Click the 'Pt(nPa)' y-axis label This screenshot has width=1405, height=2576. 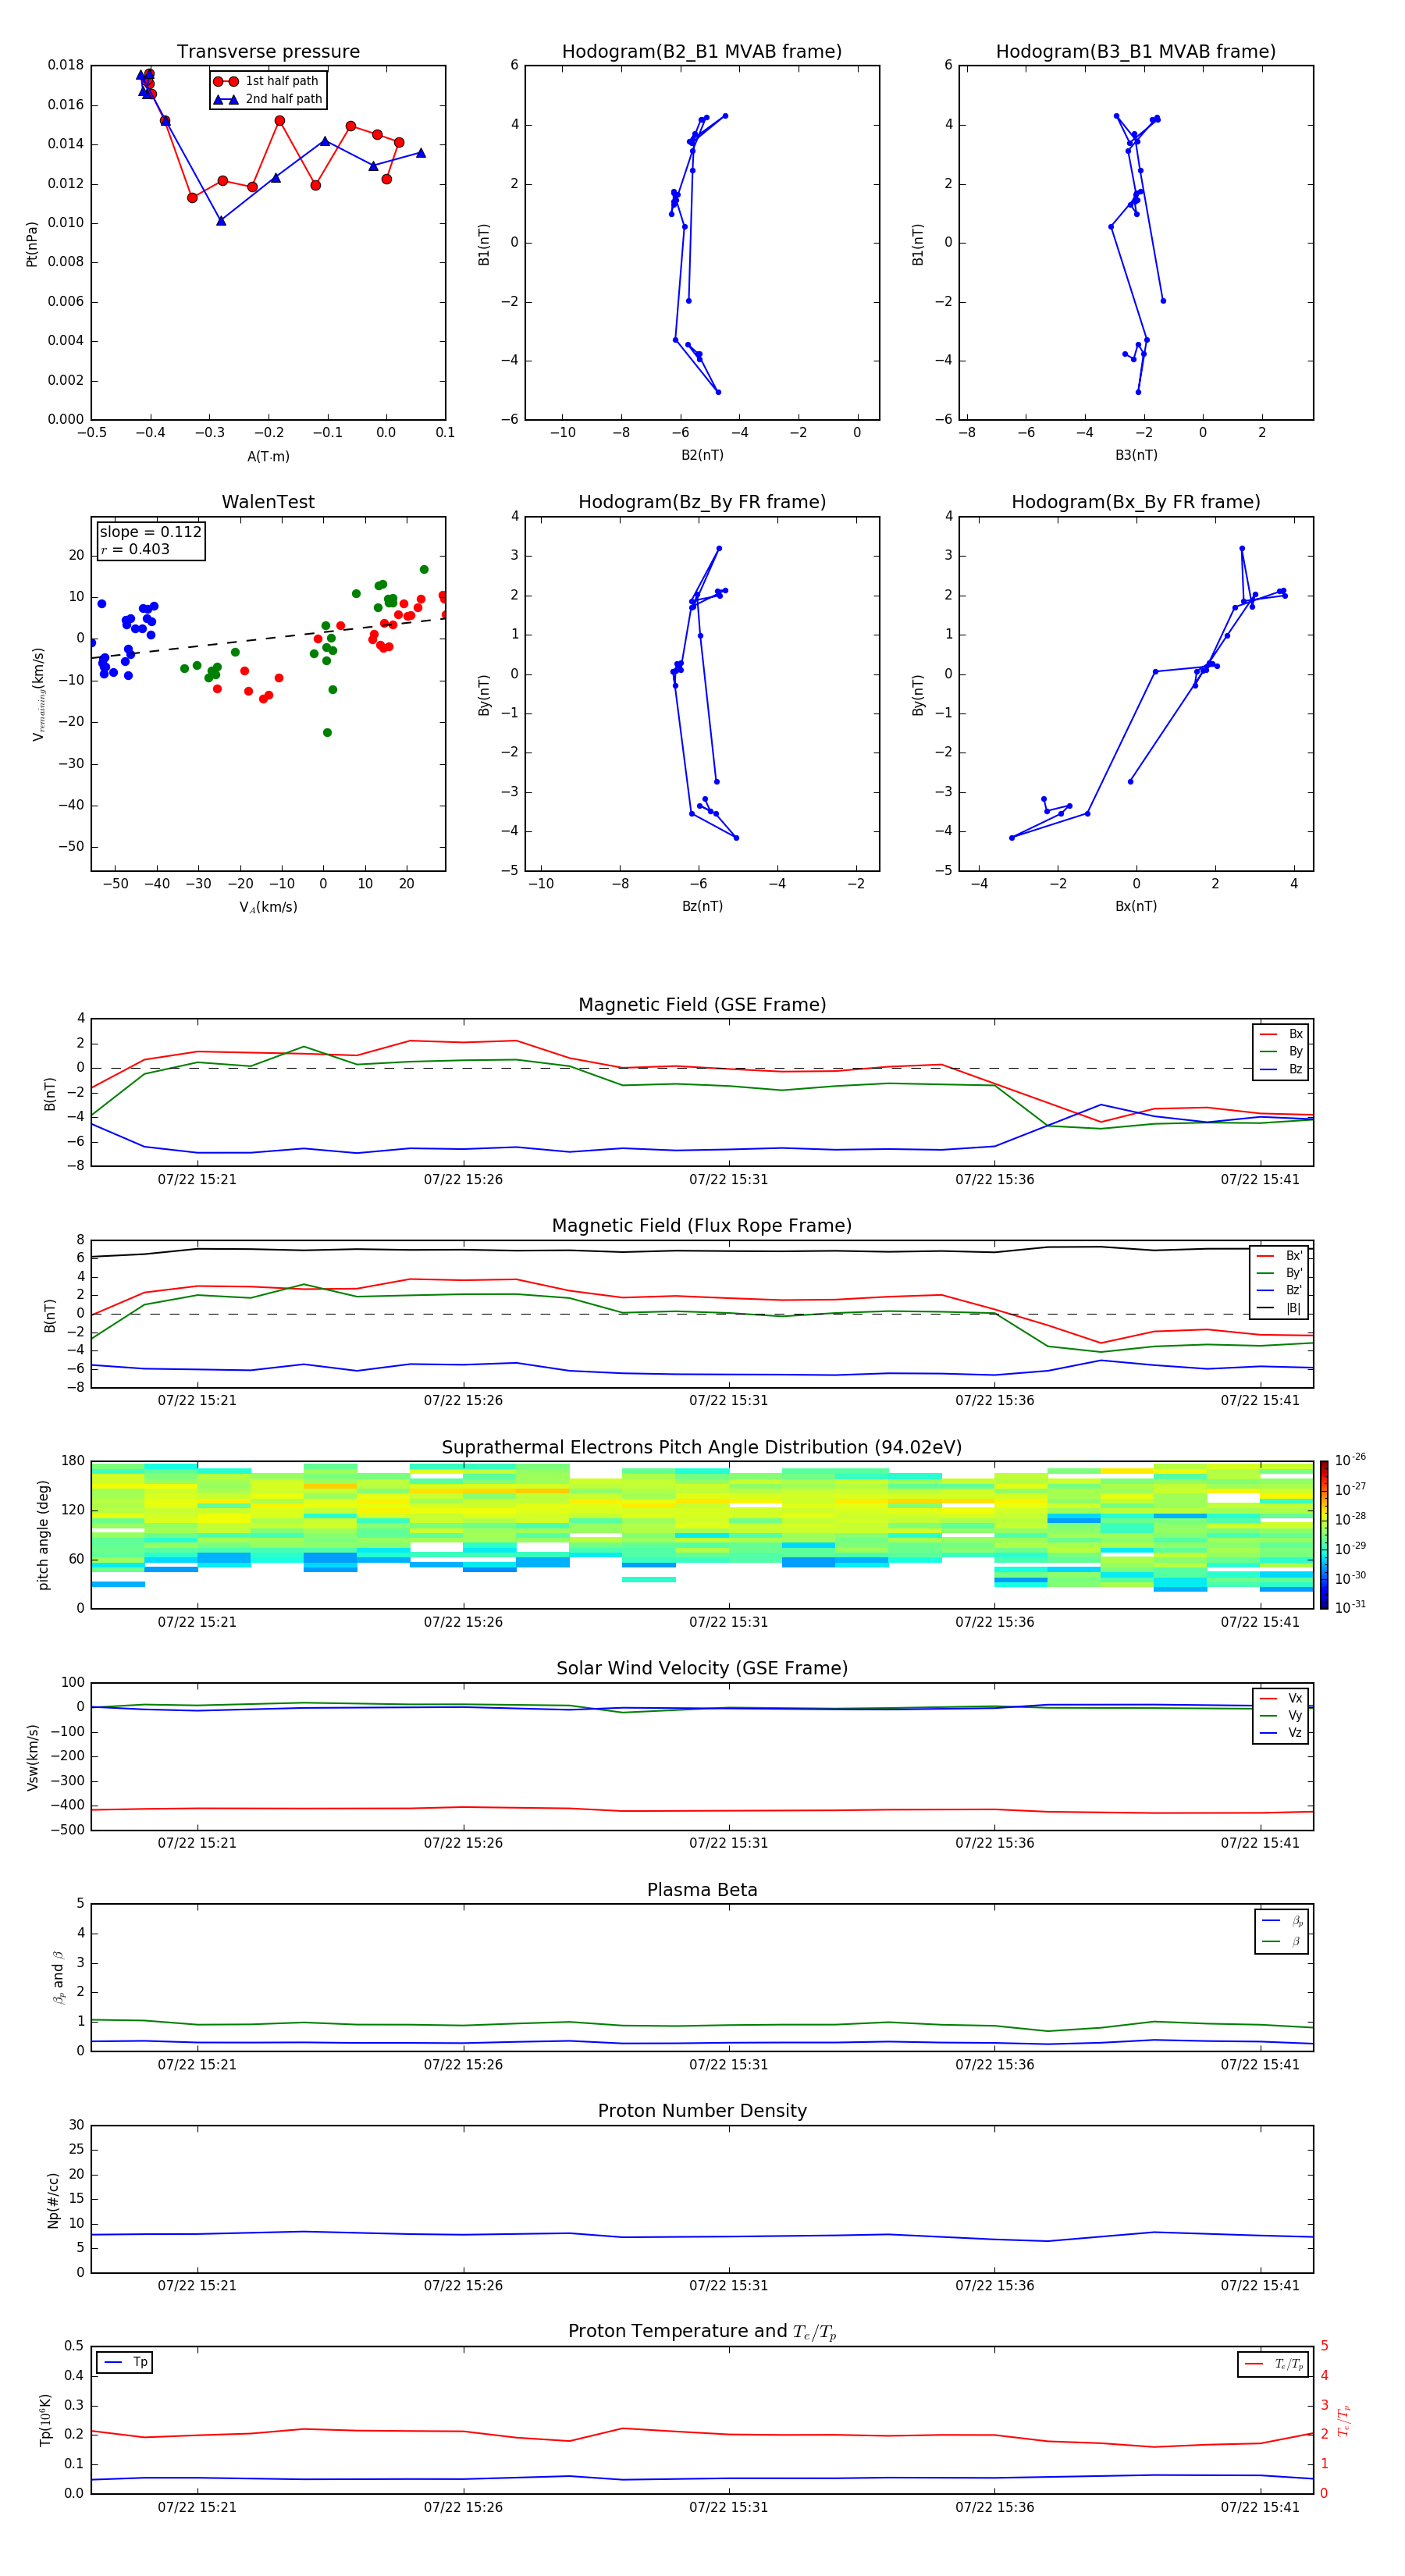pos(32,243)
